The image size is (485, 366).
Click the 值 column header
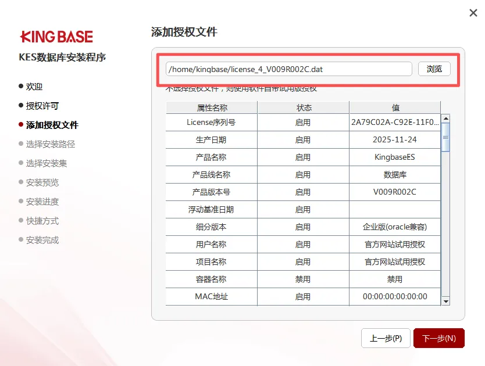point(395,107)
